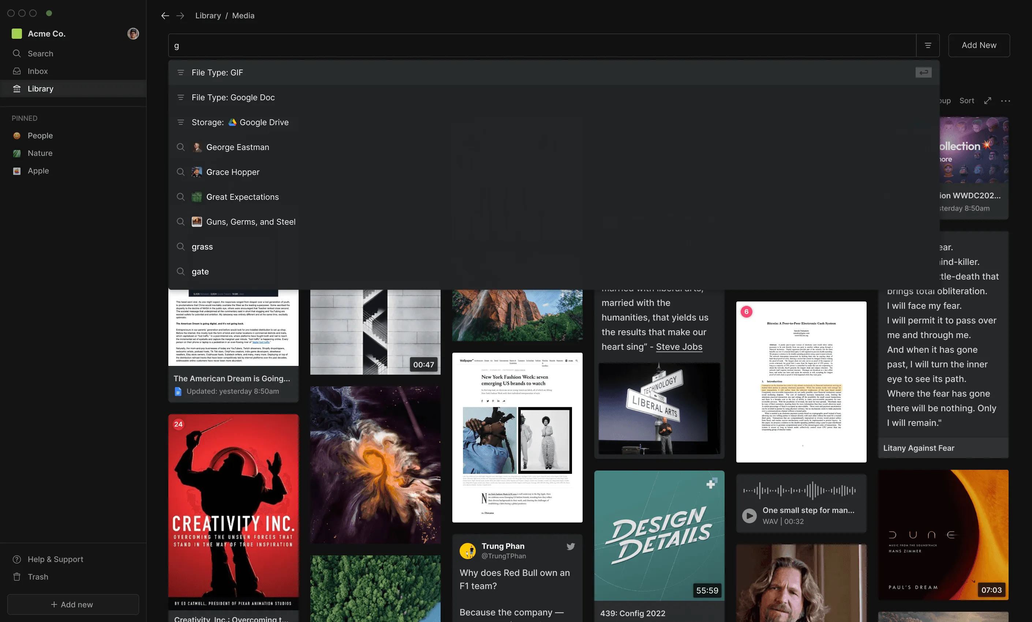Choose the grass search suggestion

click(554, 247)
